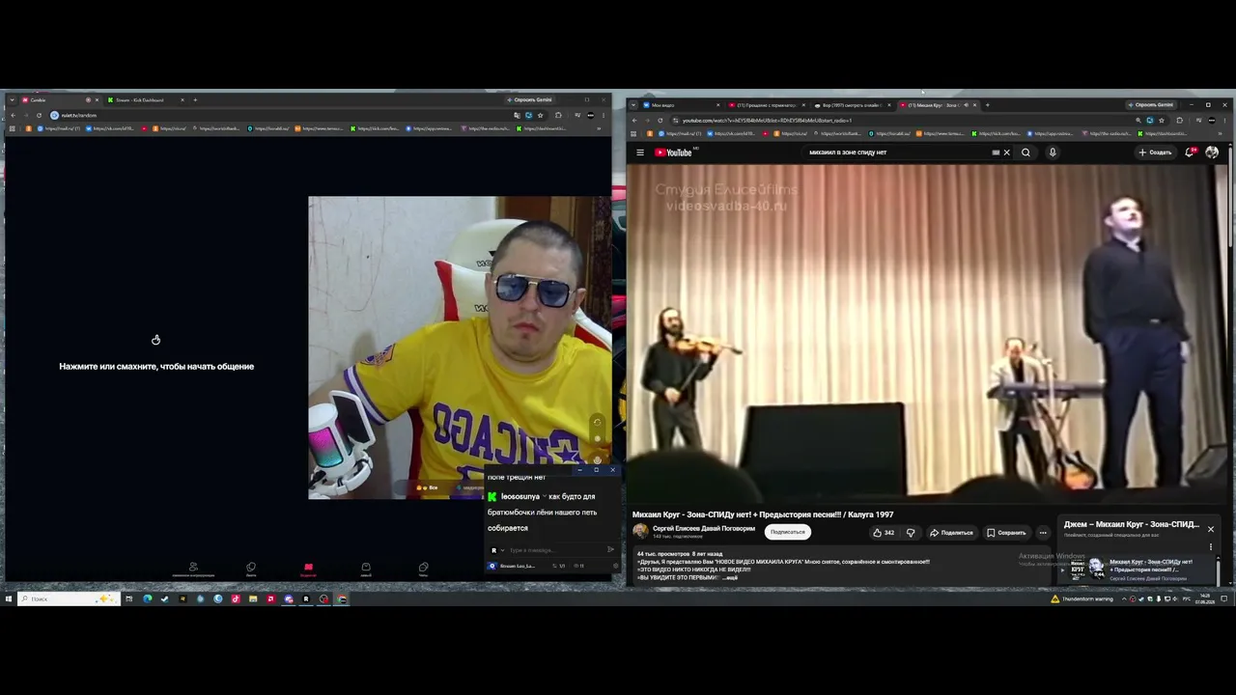Open translate page icon in rulet.tv address bar
This screenshot has width=1236, height=695.
[518, 116]
